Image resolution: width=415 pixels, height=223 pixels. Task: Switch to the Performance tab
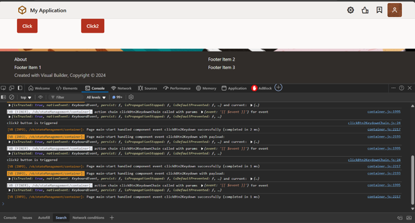tap(177, 88)
